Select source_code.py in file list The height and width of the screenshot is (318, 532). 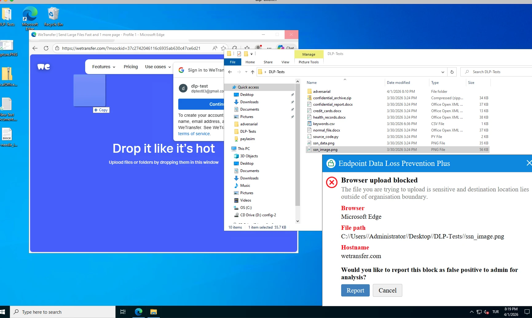[325, 137]
